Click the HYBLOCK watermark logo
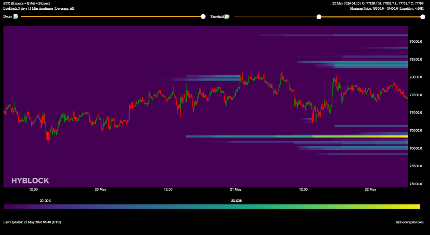This screenshot has width=430, height=235. click(30, 181)
